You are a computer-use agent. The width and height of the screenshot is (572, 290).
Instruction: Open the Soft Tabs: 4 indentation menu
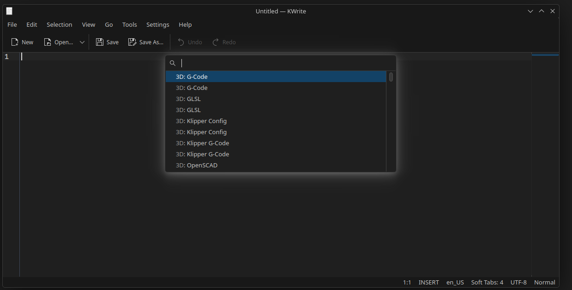[x=487, y=282]
